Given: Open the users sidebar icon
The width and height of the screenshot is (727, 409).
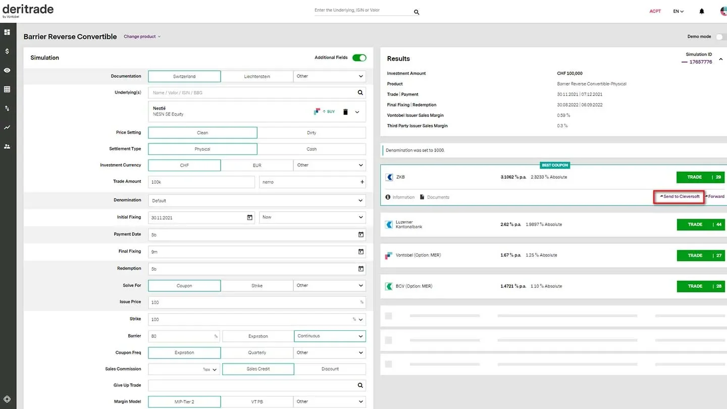Looking at the screenshot, I should click(7, 146).
